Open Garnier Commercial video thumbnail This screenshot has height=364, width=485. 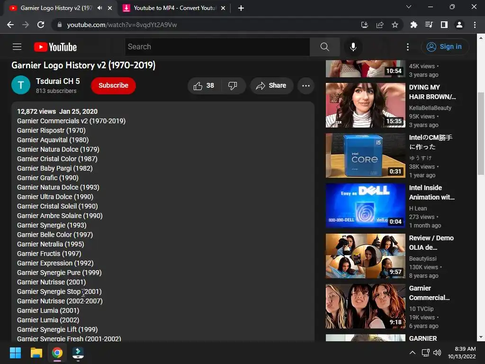click(365, 306)
